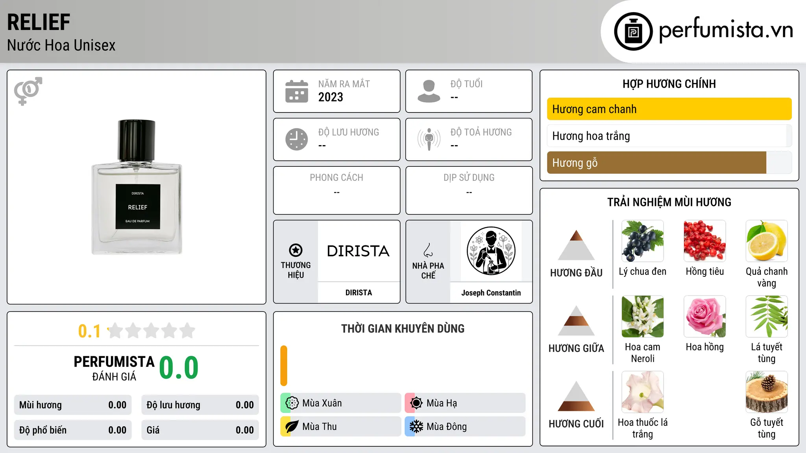Open the DIRISTA brand logo
This screenshot has width=806, height=453.
coord(358,251)
